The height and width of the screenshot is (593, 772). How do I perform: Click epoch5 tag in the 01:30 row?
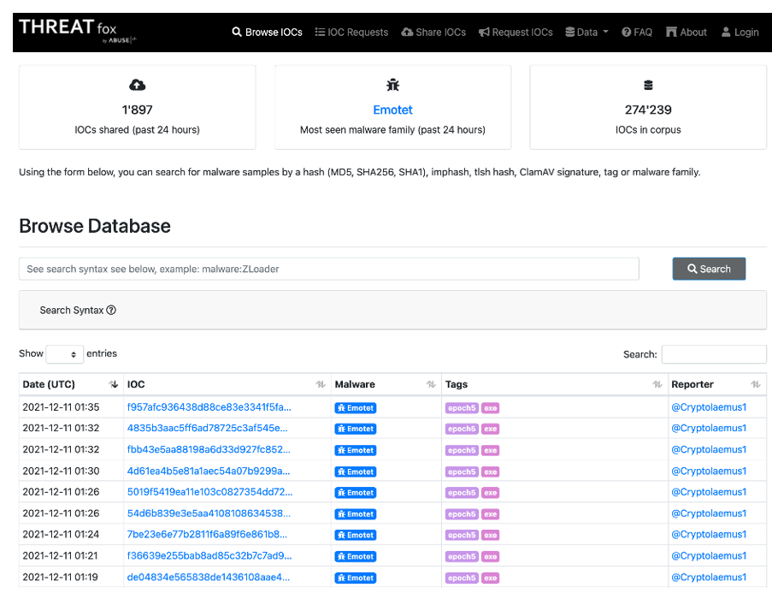[x=462, y=471]
